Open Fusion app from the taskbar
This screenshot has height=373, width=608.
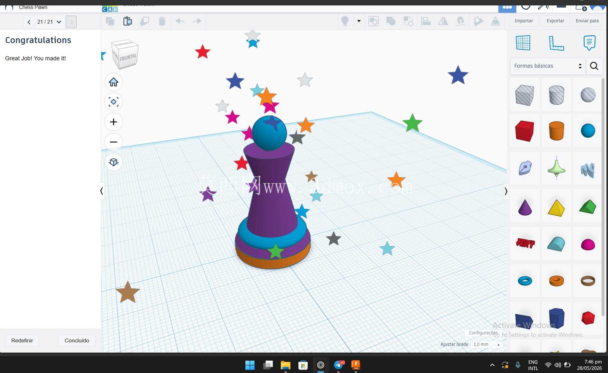click(x=356, y=365)
